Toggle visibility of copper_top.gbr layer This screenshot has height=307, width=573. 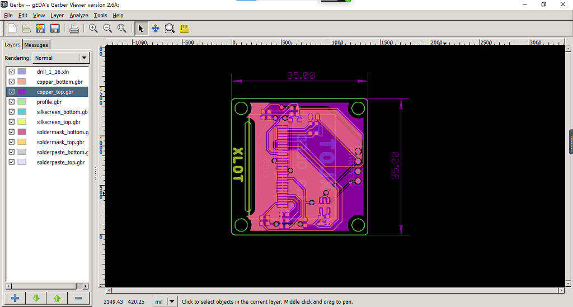pos(12,92)
